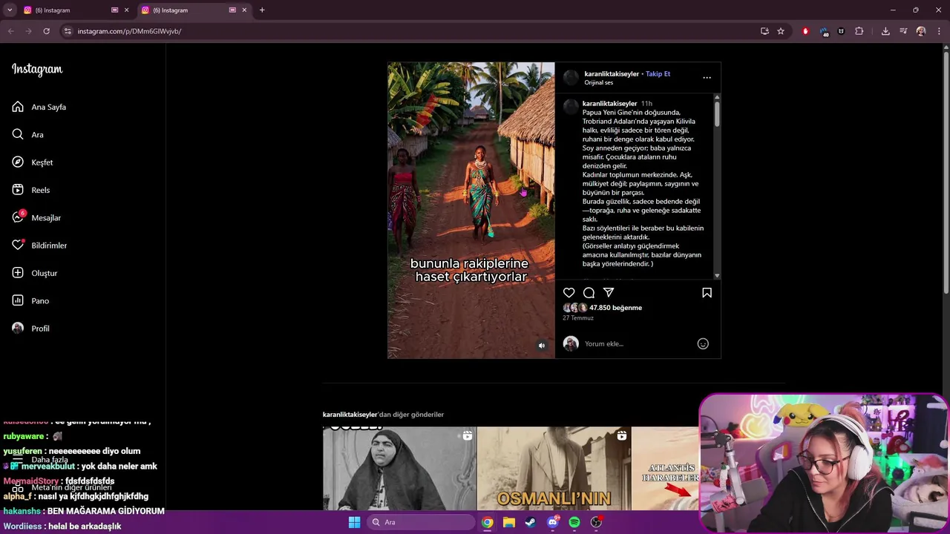Click the caption scroll down arrow

tap(717, 275)
